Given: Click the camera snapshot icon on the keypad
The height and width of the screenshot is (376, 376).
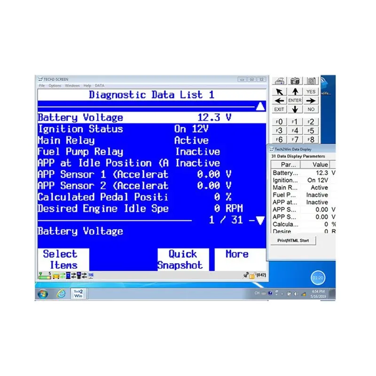Looking at the screenshot, I should tap(295, 81).
